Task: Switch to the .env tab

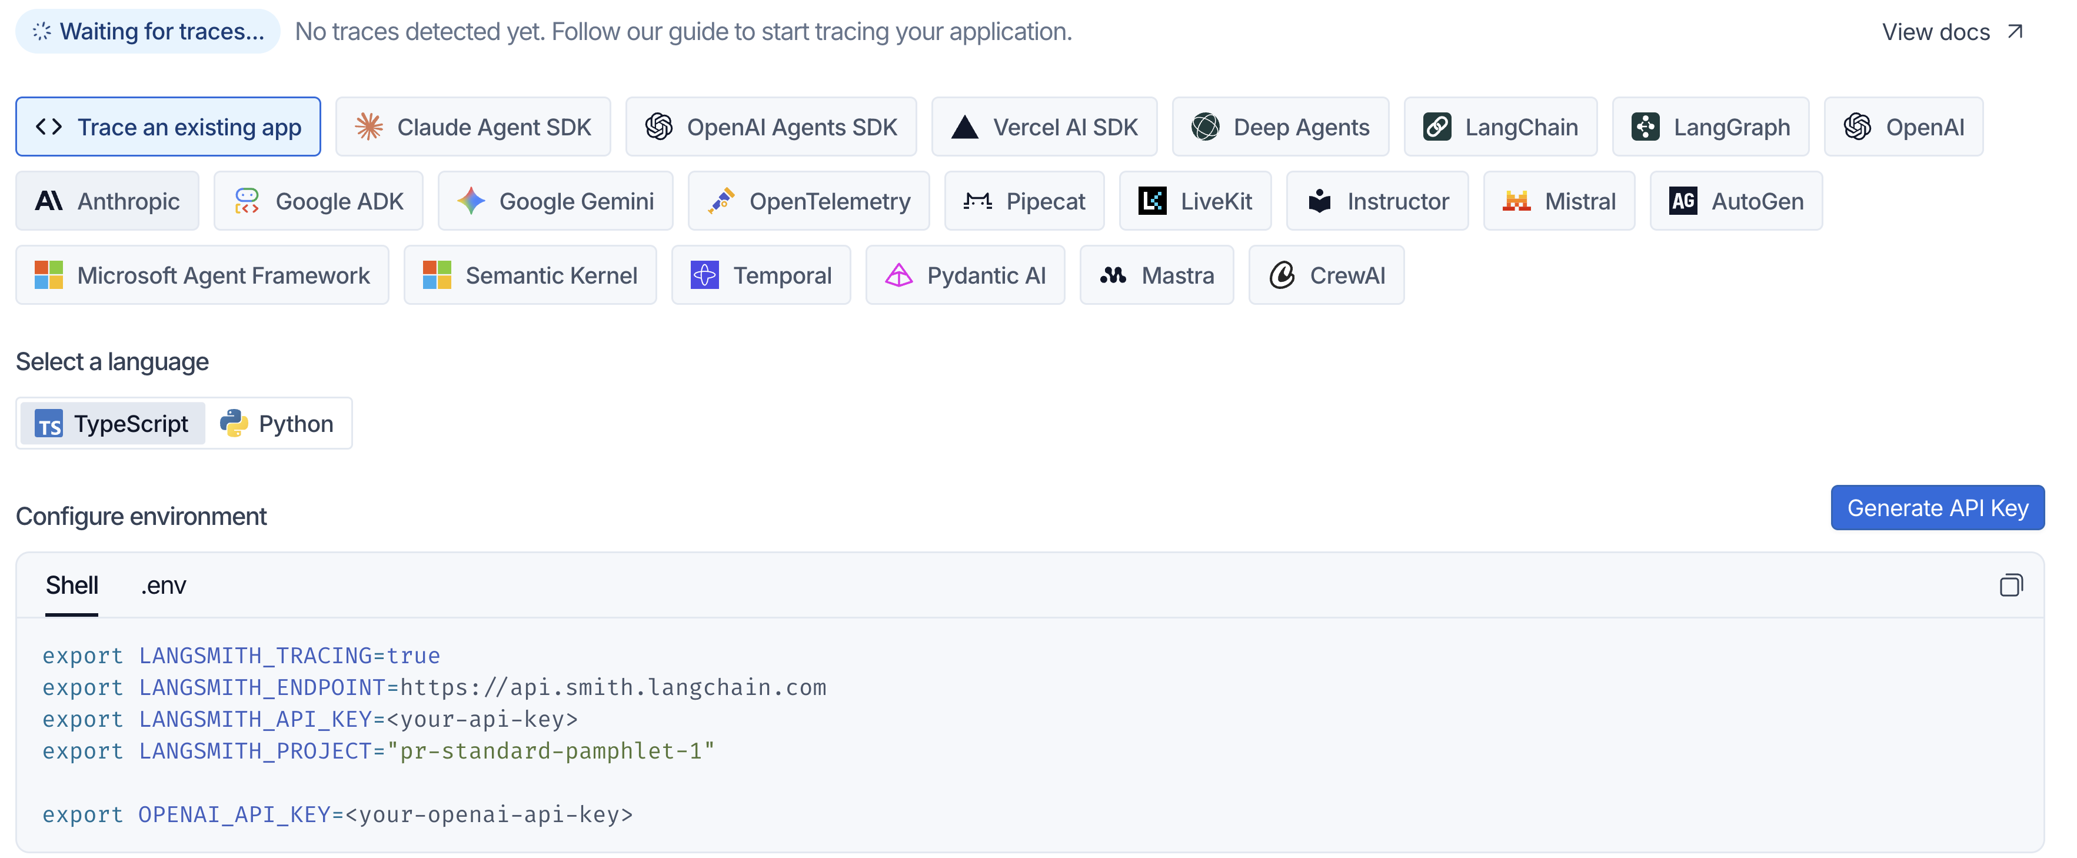Action: coord(164,586)
